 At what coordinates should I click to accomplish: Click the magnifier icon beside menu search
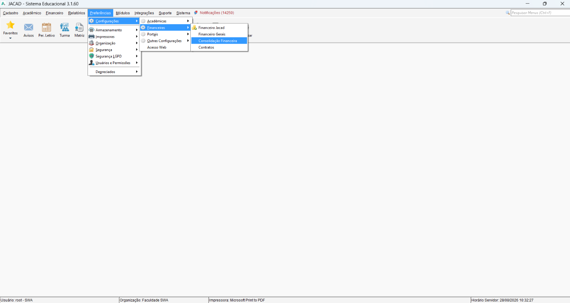[x=507, y=13]
